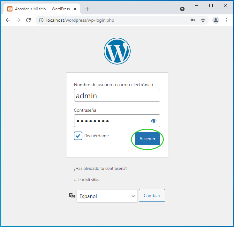Bookmark this page with the star icon
Viewport: 234px width, 227px height.
click(203, 20)
